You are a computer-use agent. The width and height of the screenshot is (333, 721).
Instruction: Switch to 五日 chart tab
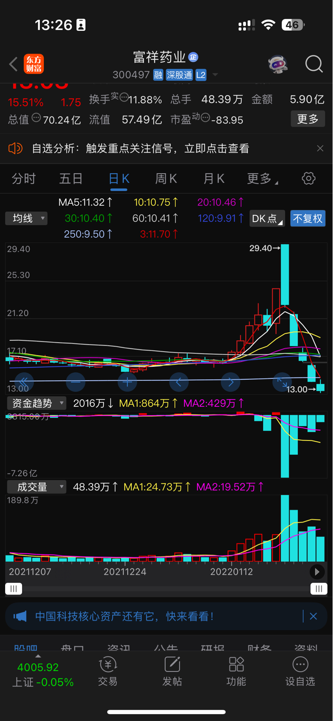[x=71, y=178]
